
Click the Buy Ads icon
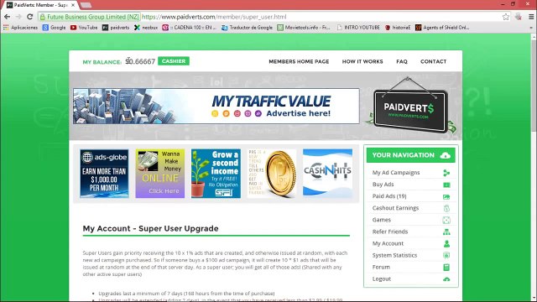tap(446, 185)
